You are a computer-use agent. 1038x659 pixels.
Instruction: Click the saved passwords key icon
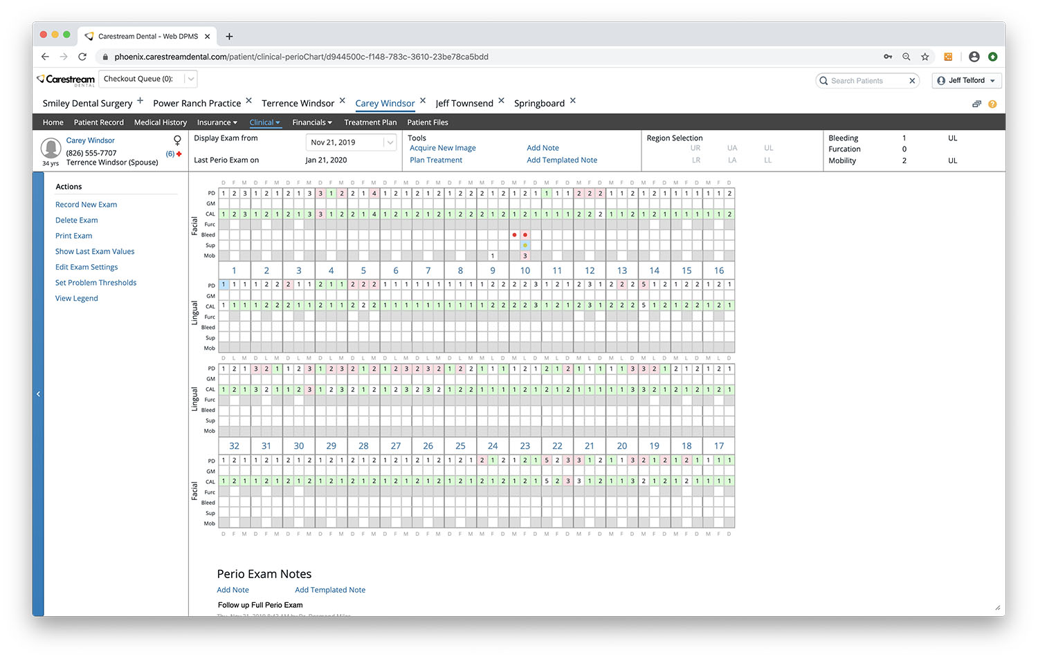pyautogui.click(x=888, y=57)
